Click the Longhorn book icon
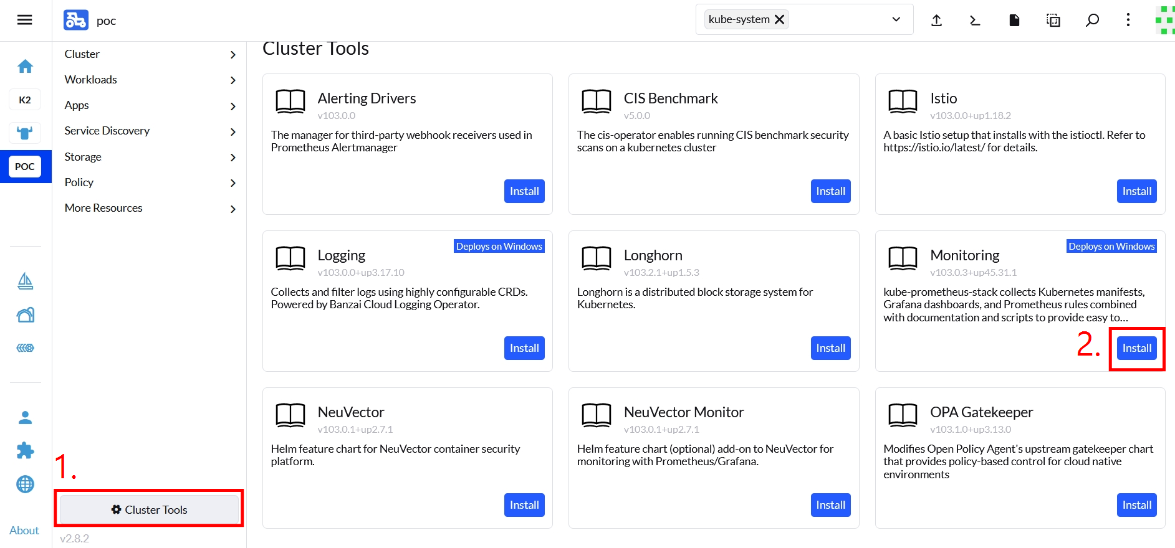Screen dimensions: 1175x548 597,258
